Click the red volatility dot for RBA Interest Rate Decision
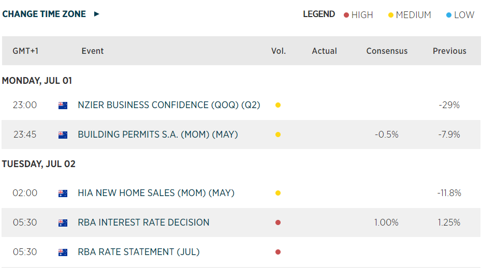482x268 pixels. (278, 222)
